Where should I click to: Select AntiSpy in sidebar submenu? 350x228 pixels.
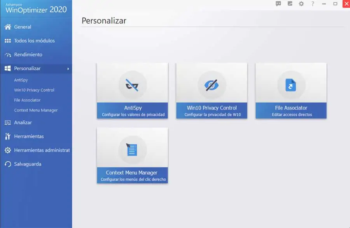(x=21, y=80)
